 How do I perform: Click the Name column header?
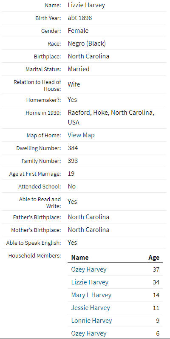tap(80, 257)
